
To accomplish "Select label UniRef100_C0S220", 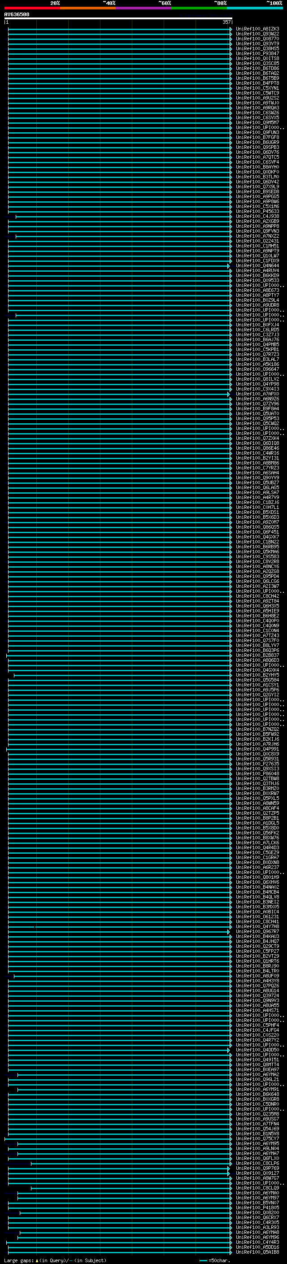I will click(257, 1035).
